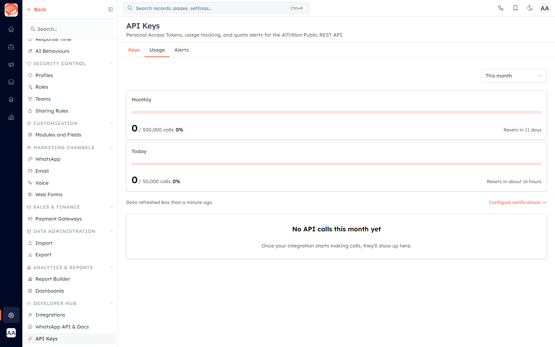This screenshot has width=555, height=347.
Task: Click 'Resets in about 16 hours' text
Action: click(x=514, y=182)
